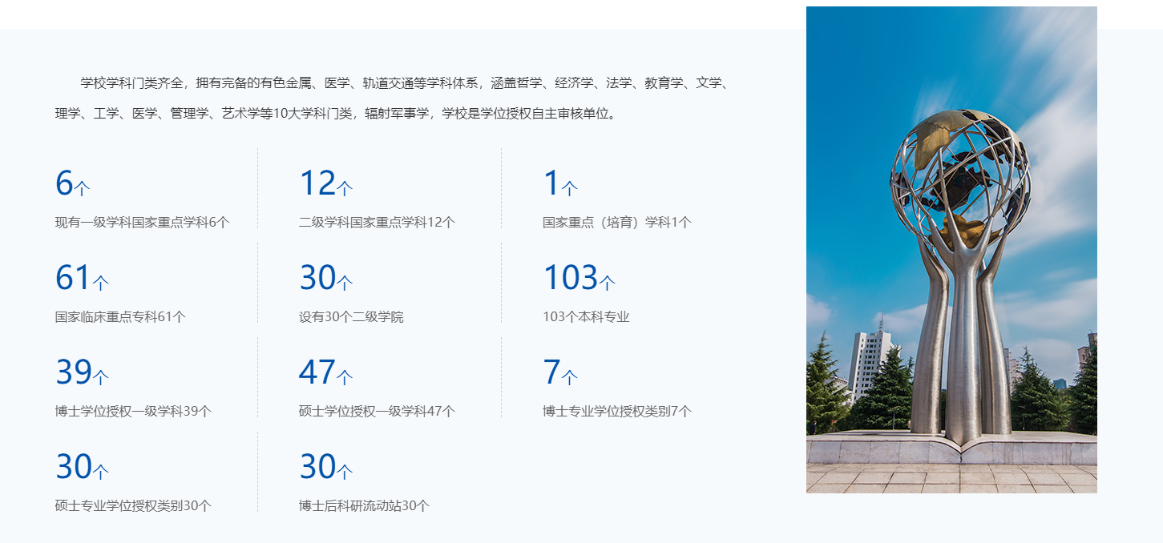
Task: Select text '硕士学位授权一级学科47个'
Action: 377,412
